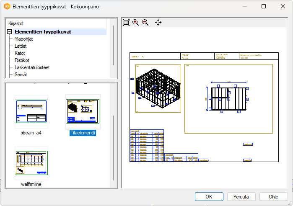Image resolution: width=293 pixels, height=206 pixels.
Task: Confirm with the OK button
Action: click(209, 197)
